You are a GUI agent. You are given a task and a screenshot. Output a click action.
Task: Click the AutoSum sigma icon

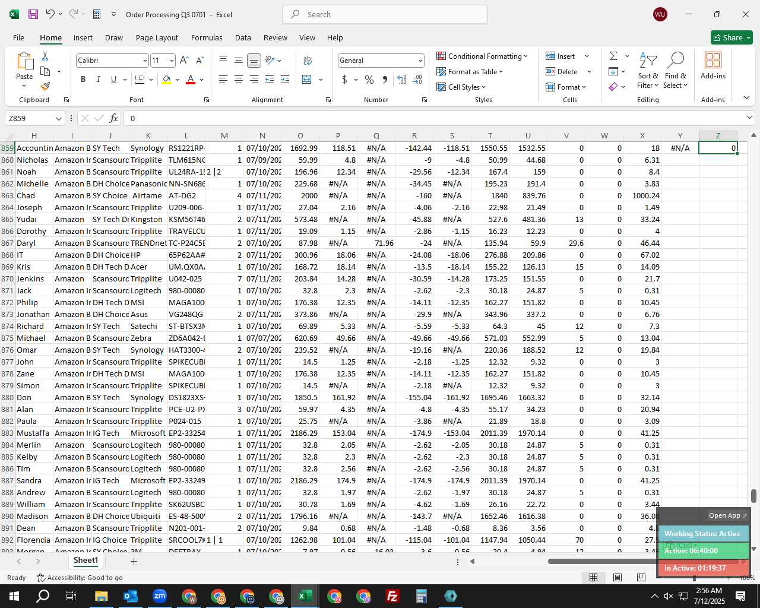tap(613, 56)
